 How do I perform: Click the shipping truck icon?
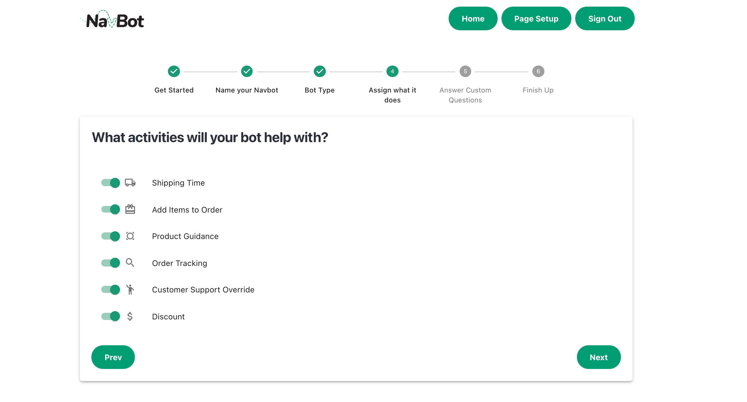pyautogui.click(x=130, y=183)
